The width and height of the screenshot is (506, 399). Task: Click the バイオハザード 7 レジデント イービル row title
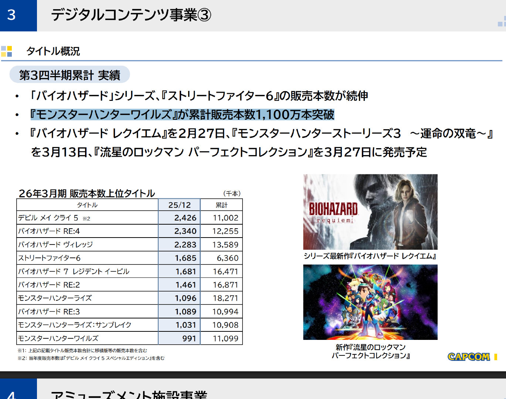point(74,272)
